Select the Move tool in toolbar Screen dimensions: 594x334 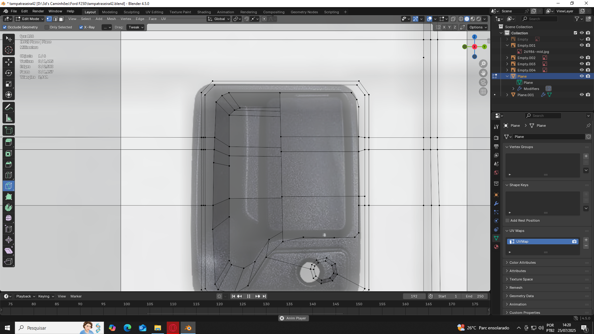click(9, 62)
